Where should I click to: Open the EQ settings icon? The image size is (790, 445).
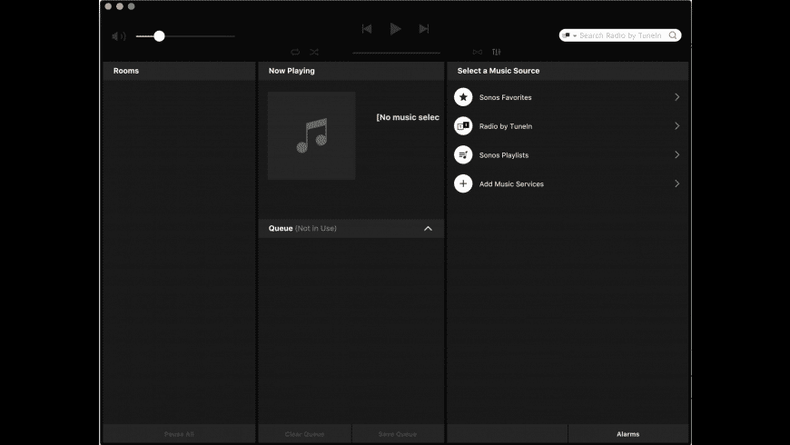(497, 52)
